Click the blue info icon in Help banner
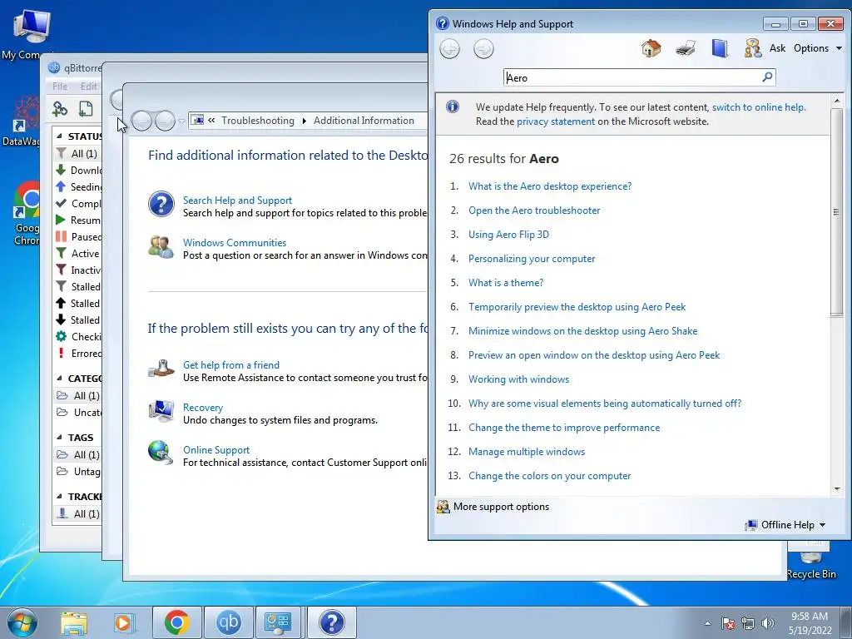The image size is (852, 639). (x=452, y=106)
